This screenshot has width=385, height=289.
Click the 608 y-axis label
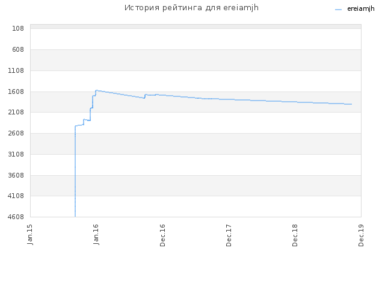click(18, 49)
